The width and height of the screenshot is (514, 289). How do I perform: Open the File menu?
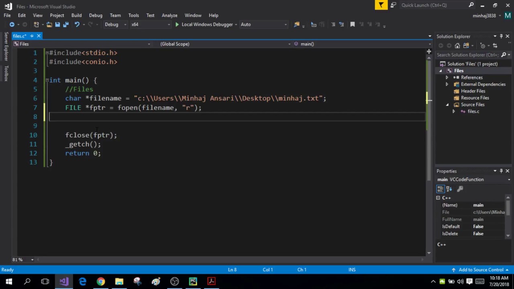click(x=7, y=15)
